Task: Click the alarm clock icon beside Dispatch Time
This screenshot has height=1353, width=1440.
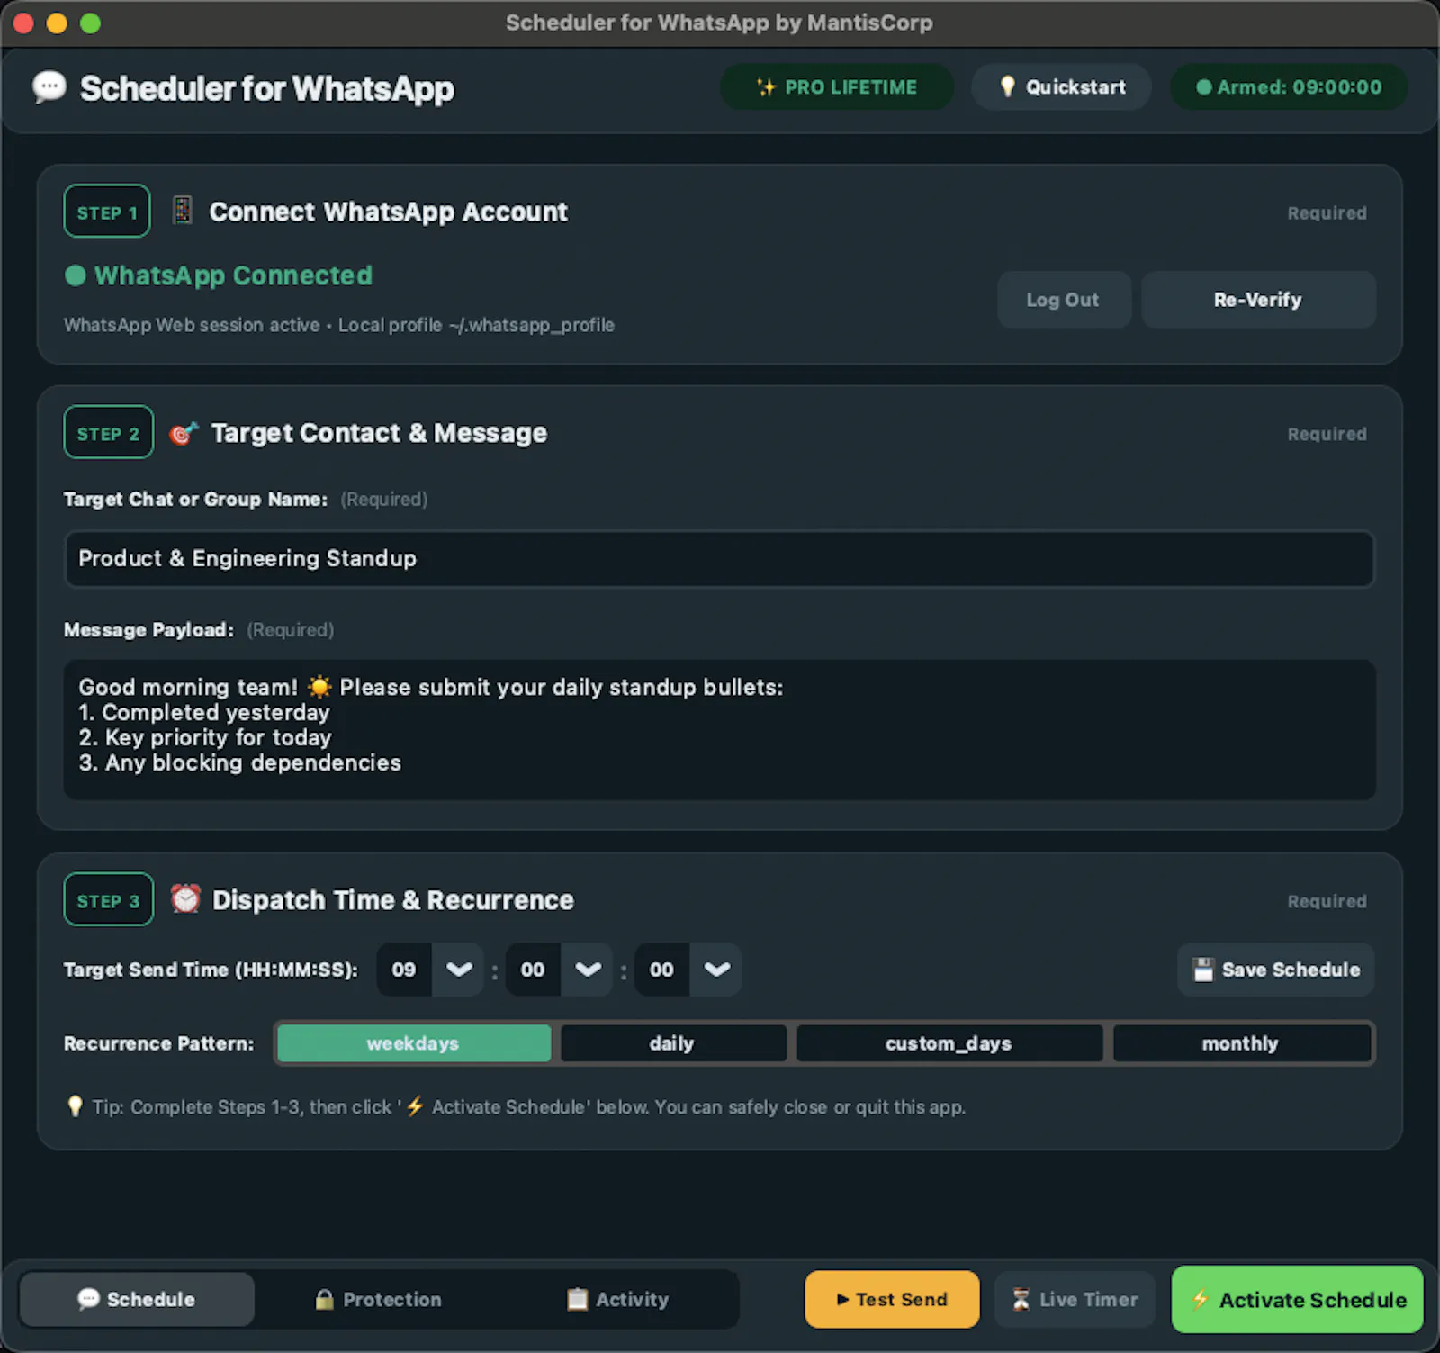Action: 185,898
